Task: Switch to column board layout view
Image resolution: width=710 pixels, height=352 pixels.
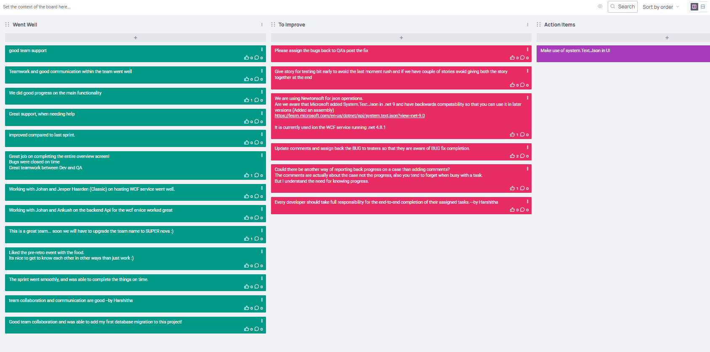Action: (x=694, y=7)
